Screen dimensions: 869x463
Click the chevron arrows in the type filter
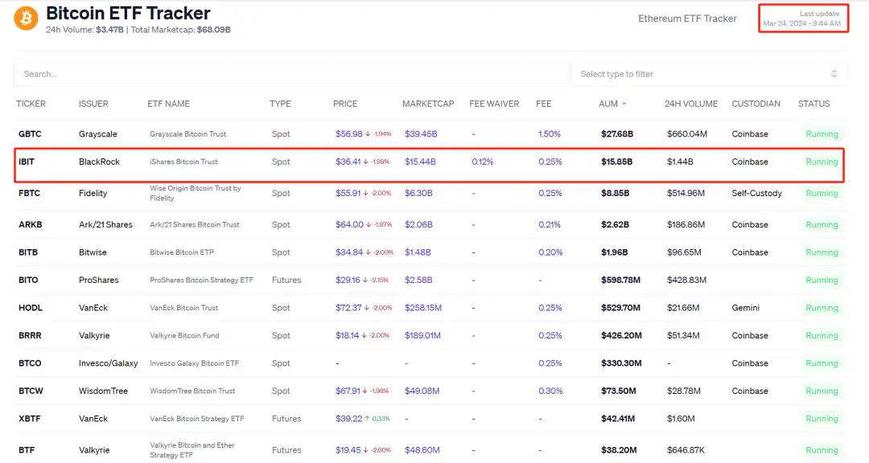[x=834, y=74]
